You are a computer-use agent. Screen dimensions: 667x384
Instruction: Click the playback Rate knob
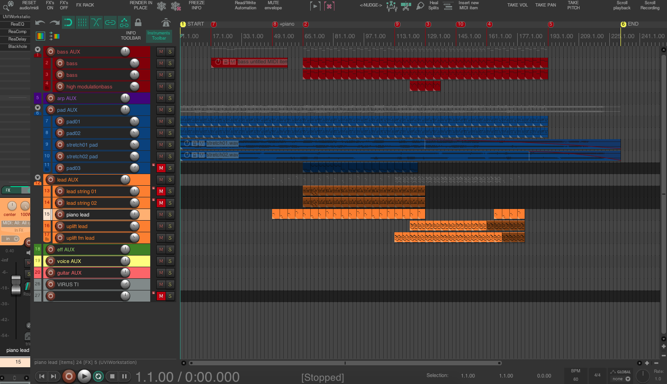point(642,376)
